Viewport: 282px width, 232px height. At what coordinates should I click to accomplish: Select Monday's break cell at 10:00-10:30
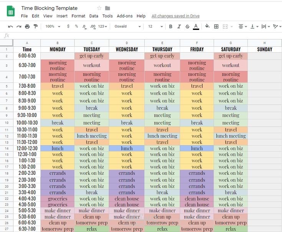point(58,123)
